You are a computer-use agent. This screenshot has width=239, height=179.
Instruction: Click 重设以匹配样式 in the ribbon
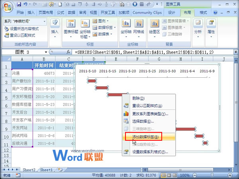(20, 35)
